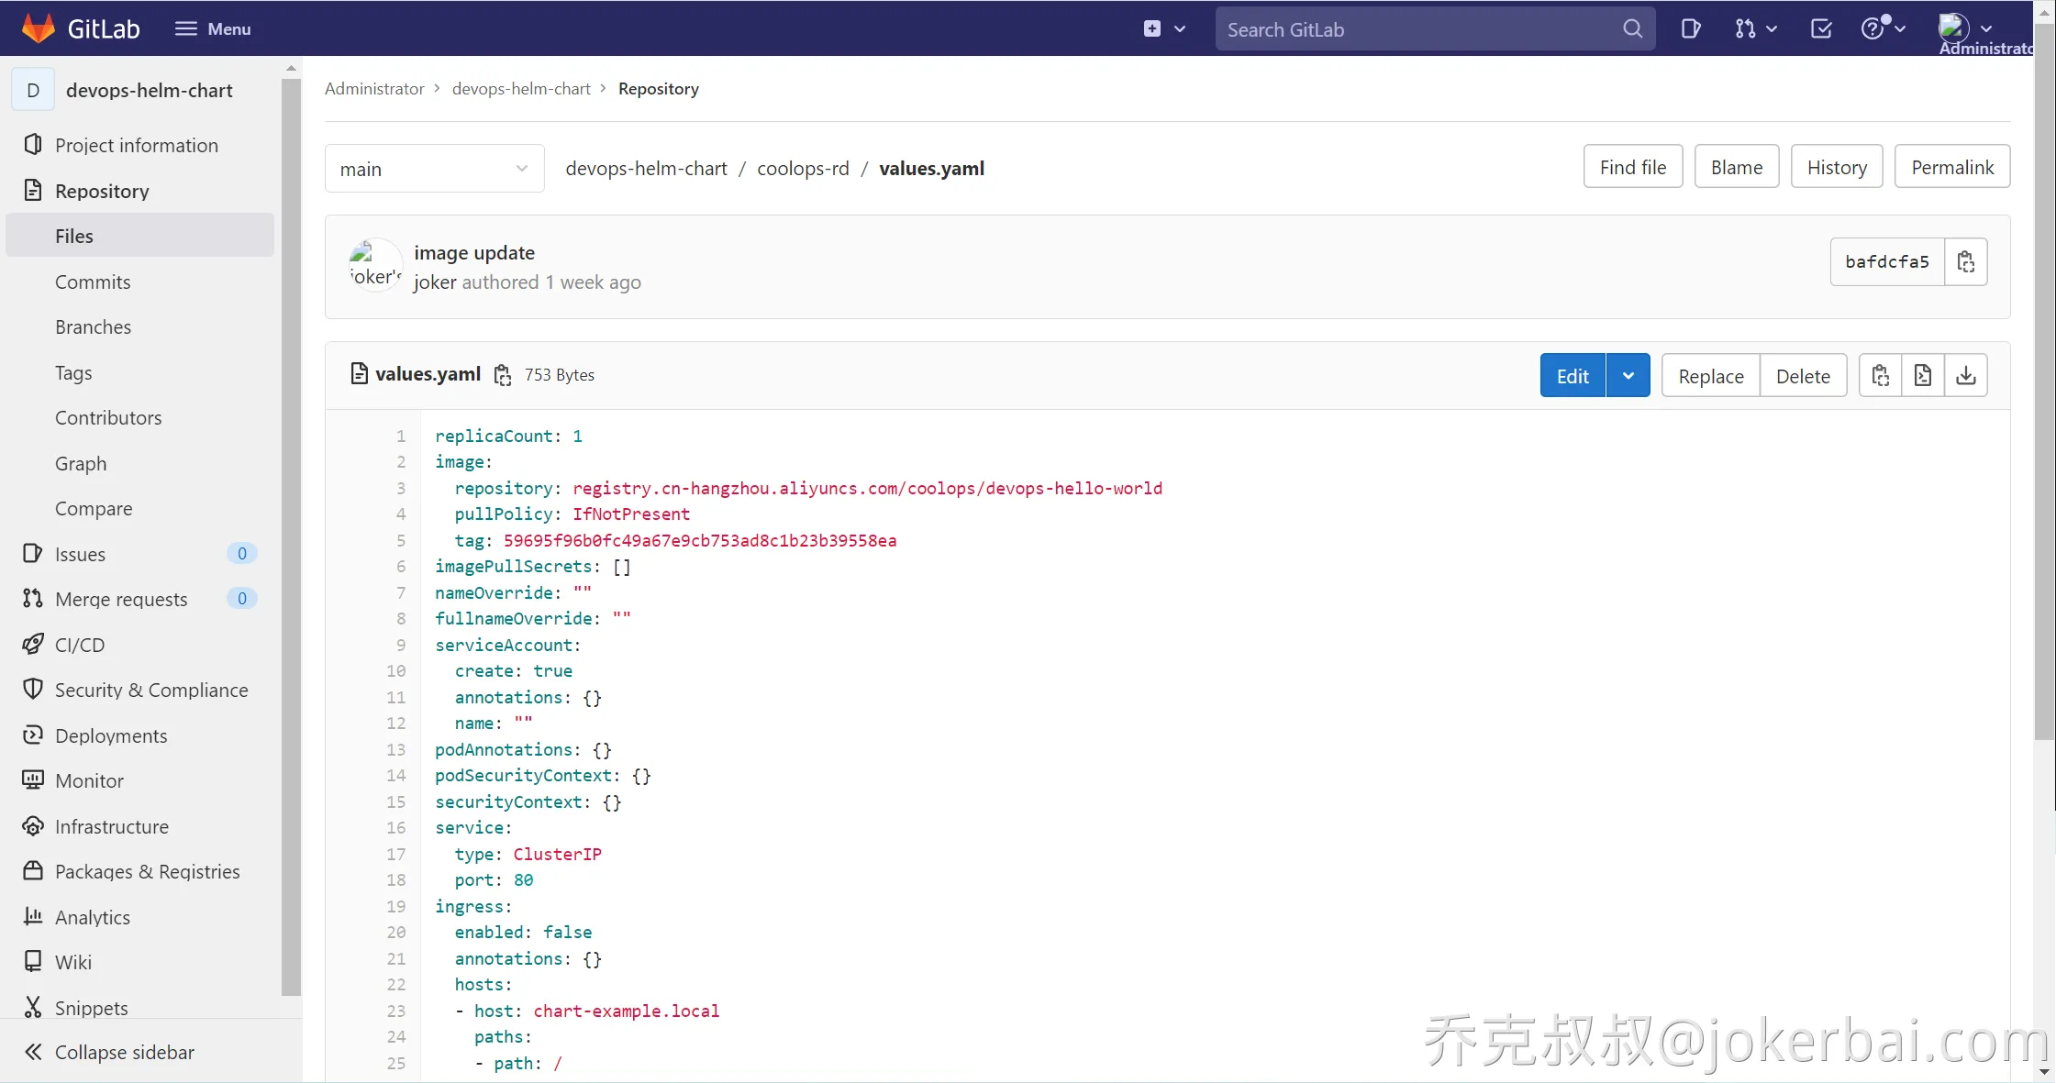Open Project information in sidebar
The image size is (2056, 1083).
click(x=137, y=145)
